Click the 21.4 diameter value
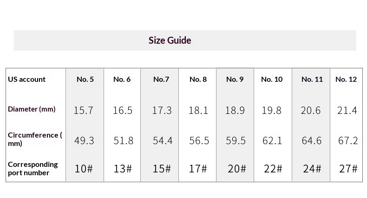Viewport: 367px width, 198px height. 347,110
